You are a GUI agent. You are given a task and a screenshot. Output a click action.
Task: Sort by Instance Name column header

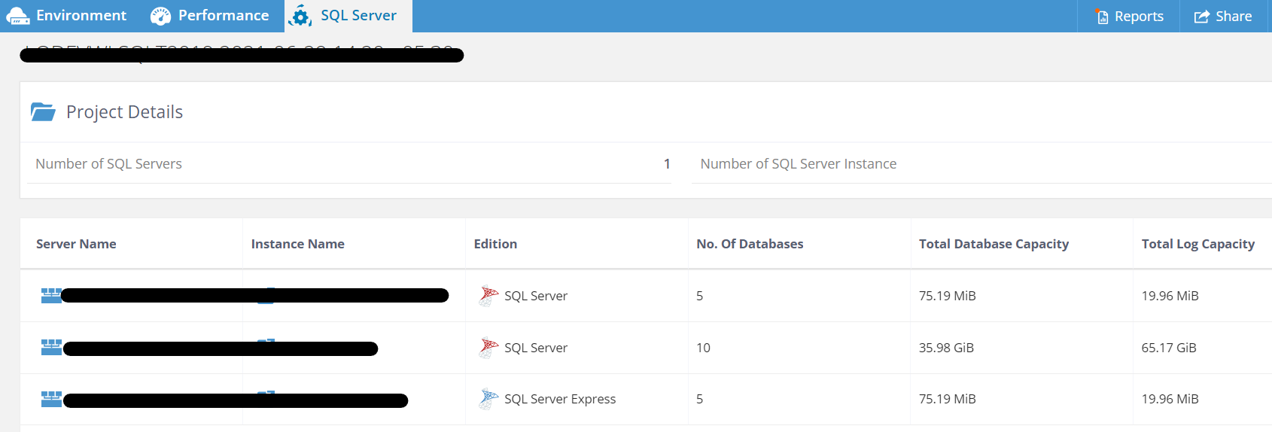click(x=297, y=244)
